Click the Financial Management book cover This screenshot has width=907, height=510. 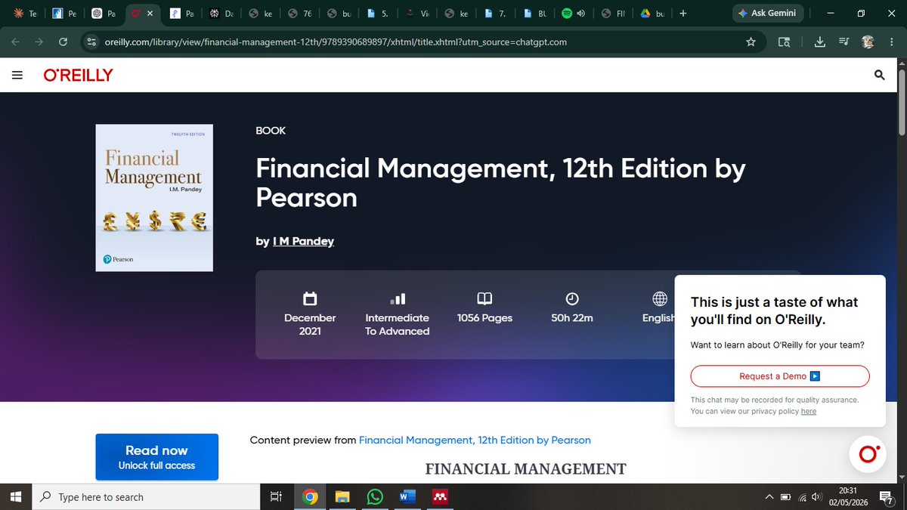(x=154, y=198)
